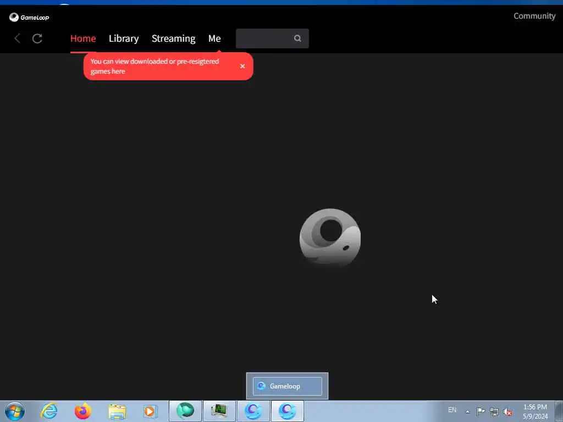Screen dimensions: 563x422
Task: Click the green round app icon in taskbar
Action: pos(185,411)
